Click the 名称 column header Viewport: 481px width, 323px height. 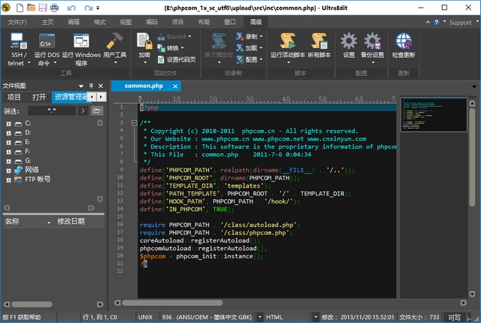(x=13, y=222)
